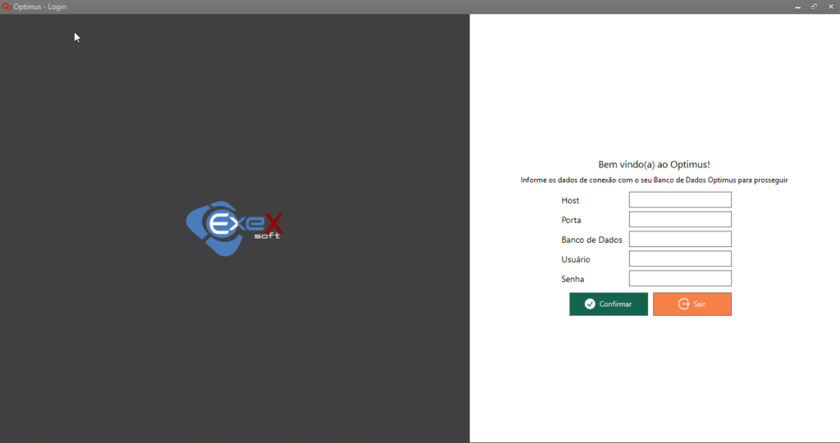Click the "Host" field label
The image size is (840, 443).
coord(570,201)
